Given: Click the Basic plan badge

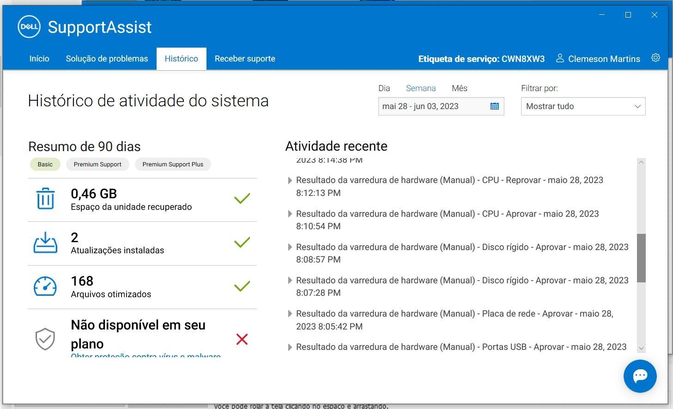Looking at the screenshot, I should 45,164.
